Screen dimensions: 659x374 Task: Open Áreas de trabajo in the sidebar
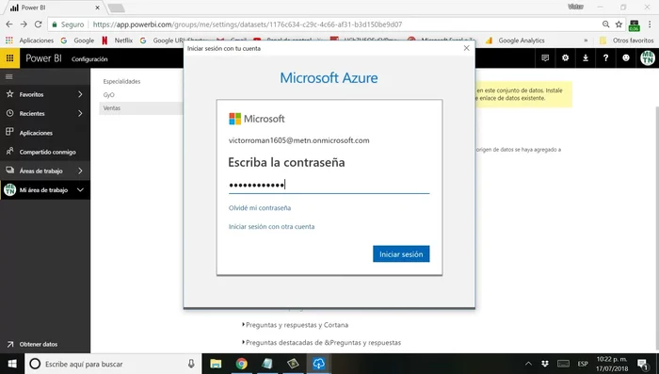[40, 171]
